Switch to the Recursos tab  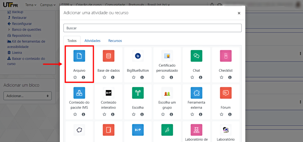(115, 41)
